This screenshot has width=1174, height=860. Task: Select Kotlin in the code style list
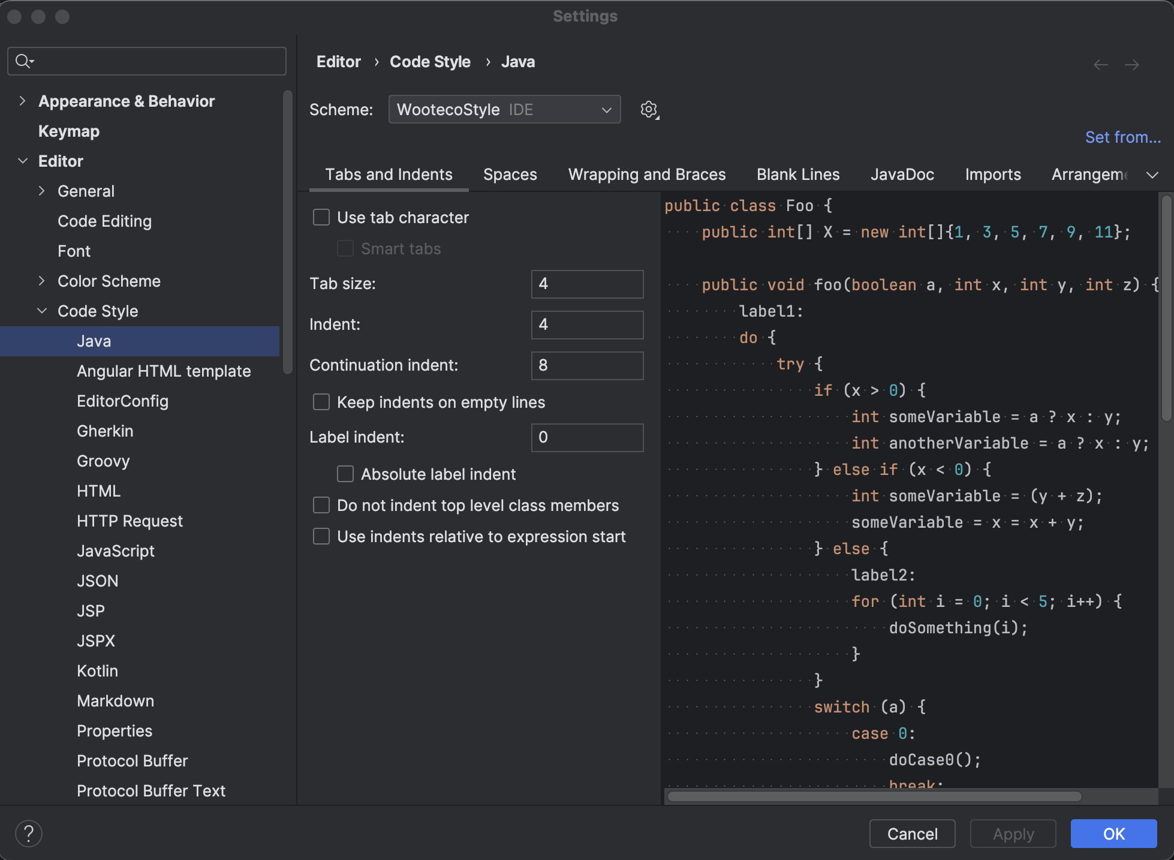[x=97, y=670]
